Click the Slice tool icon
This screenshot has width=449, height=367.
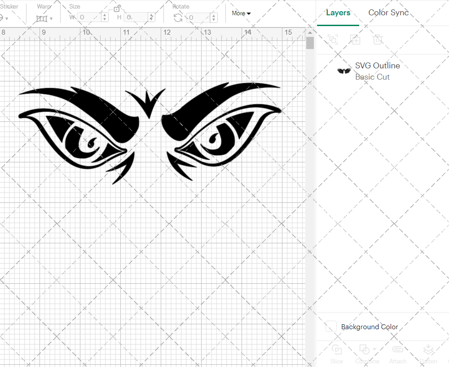336,349
